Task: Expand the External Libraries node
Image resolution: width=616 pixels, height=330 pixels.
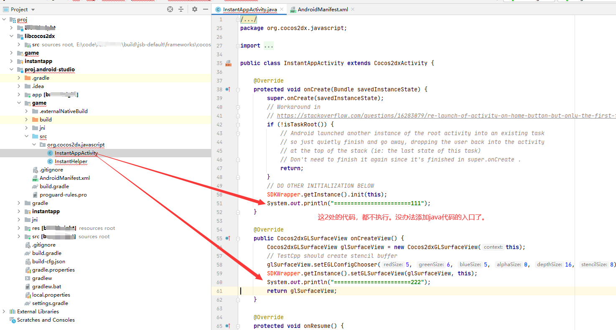Action: coord(4,312)
